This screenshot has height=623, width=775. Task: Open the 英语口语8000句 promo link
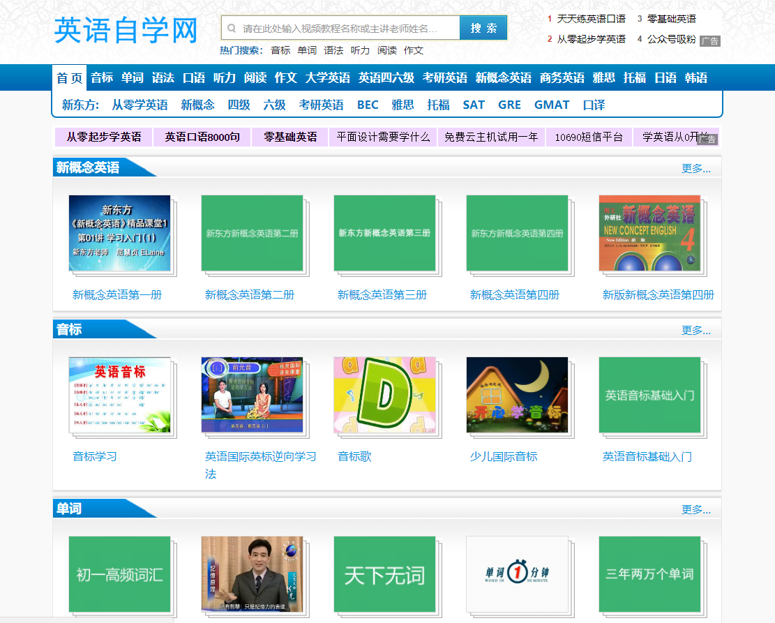click(x=202, y=137)
